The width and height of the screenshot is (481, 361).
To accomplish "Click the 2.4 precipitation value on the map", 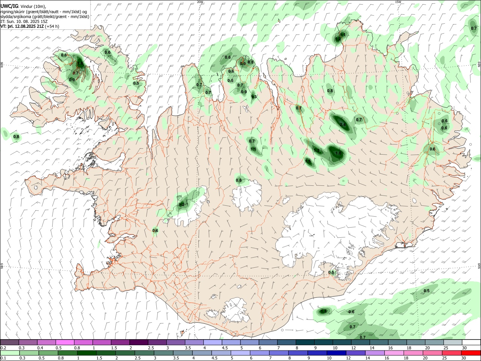I will point(342,124).
